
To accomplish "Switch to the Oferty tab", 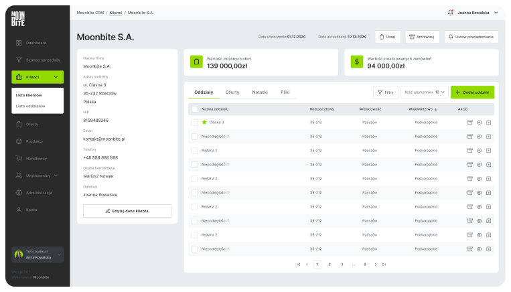I will [x=232, y=92].
